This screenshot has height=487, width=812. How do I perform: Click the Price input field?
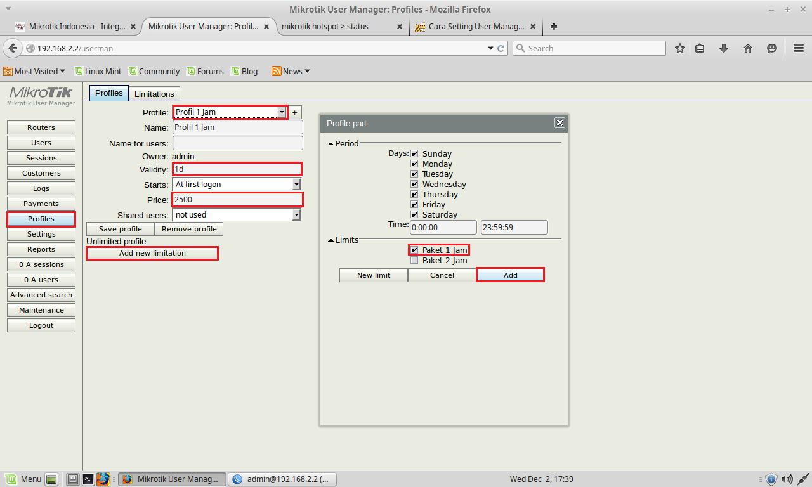pyautogui.click(x=237, y=200)
